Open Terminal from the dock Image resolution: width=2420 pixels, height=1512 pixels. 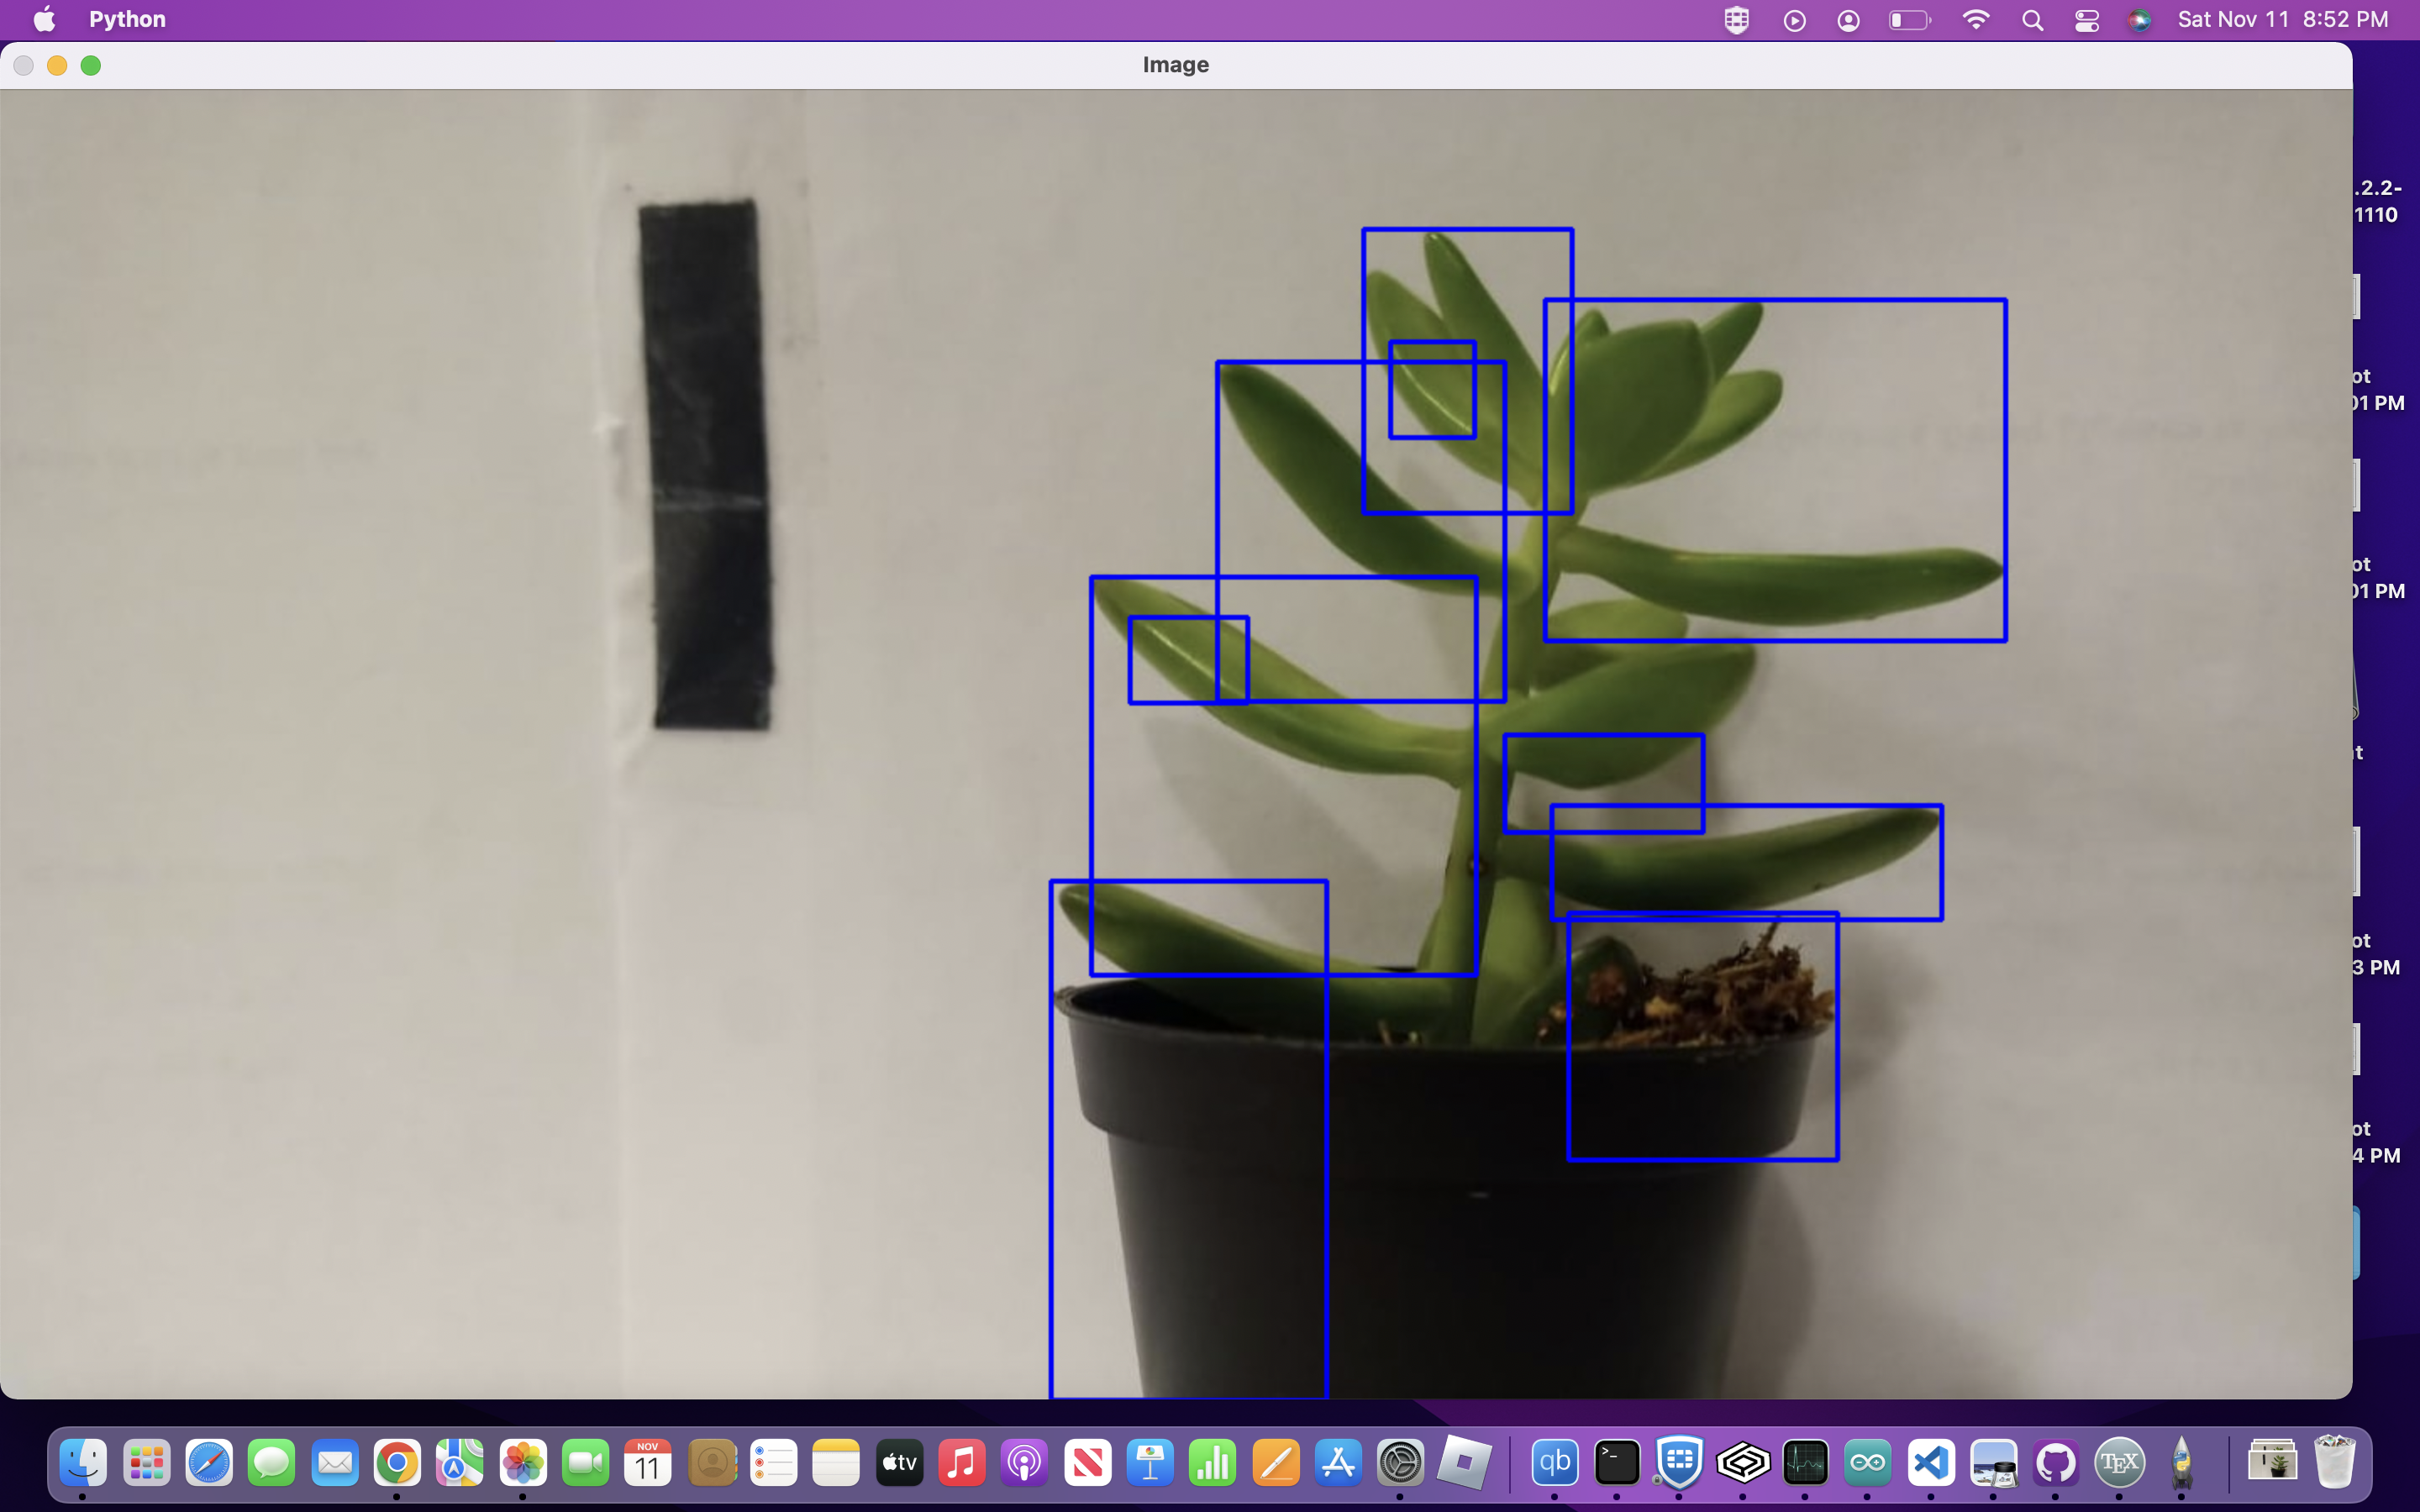[x=1617, y=1464]
